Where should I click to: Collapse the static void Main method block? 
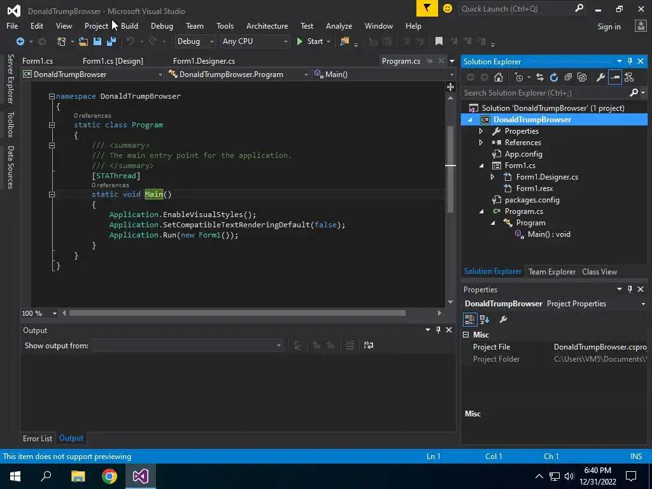(52, 194)
